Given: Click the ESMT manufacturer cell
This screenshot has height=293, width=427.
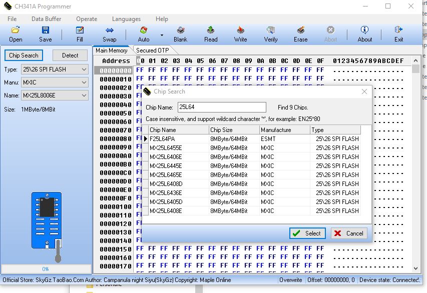Looking at the screenshot, I should click(284, 139).
